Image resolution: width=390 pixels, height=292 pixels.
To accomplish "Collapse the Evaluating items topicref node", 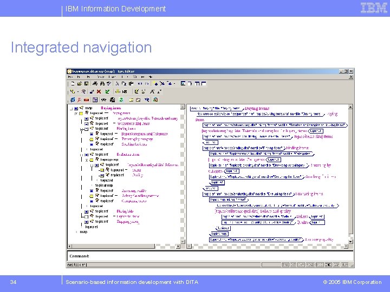I will coord(82,155).
